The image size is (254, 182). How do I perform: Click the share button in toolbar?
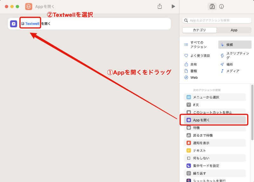(160, 6)
